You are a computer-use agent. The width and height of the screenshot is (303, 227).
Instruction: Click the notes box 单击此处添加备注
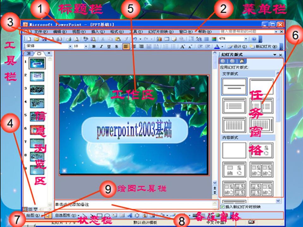(133, 205)
